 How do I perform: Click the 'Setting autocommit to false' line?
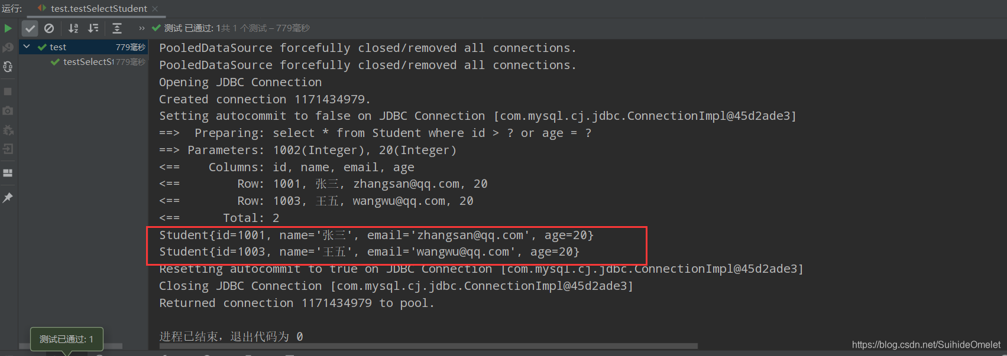pyautogui.click(x=478, y=116)
